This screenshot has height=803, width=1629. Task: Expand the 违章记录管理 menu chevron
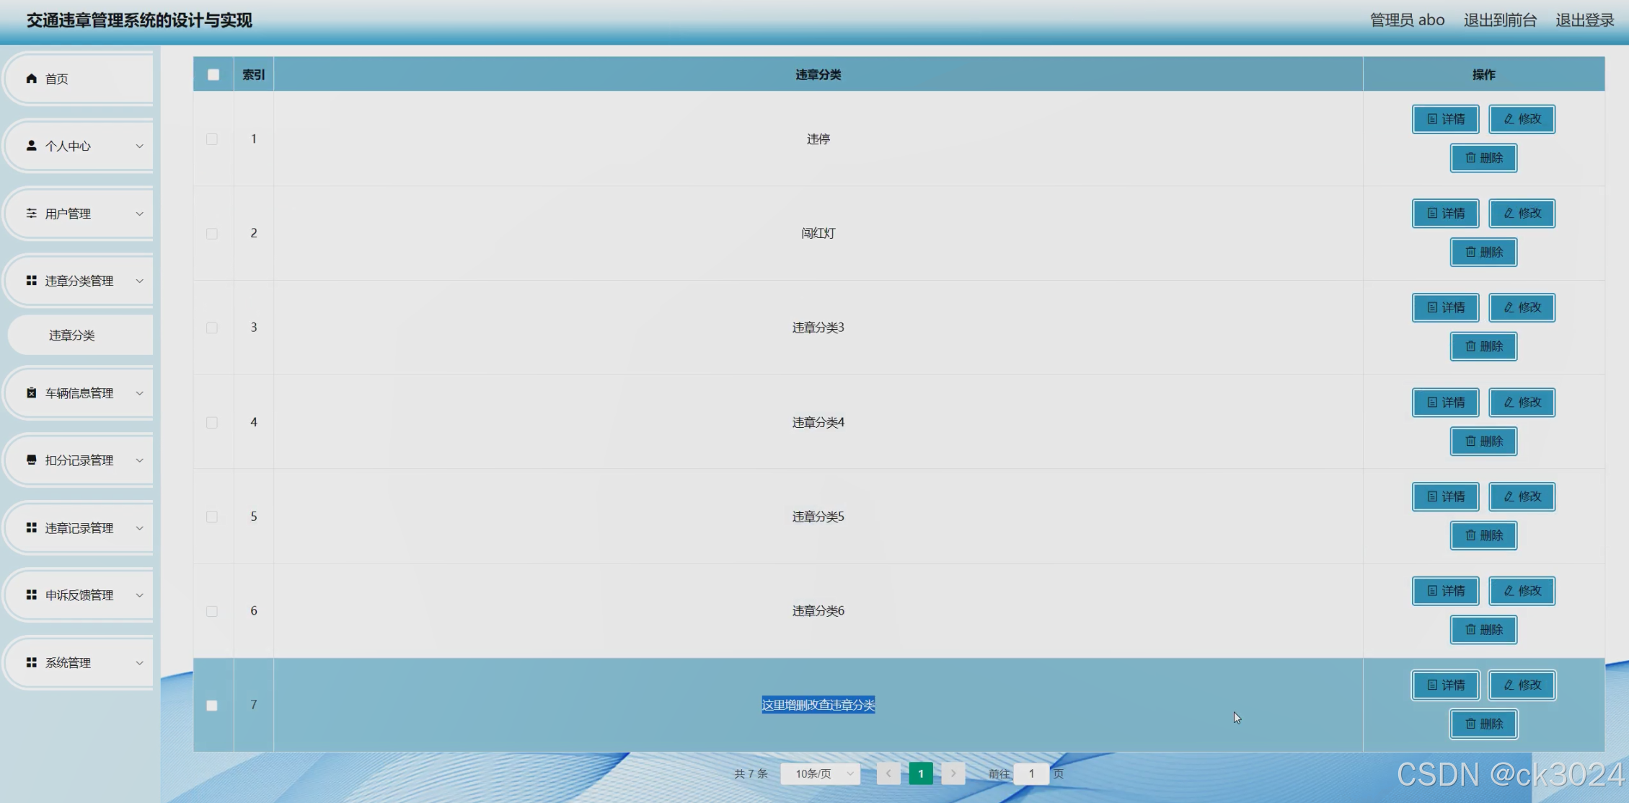point(139,528)
